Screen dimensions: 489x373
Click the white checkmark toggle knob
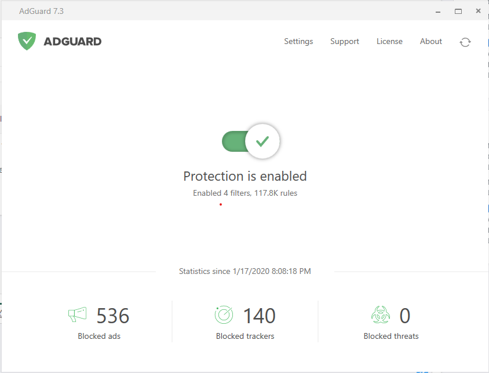[x=262, y=141]
